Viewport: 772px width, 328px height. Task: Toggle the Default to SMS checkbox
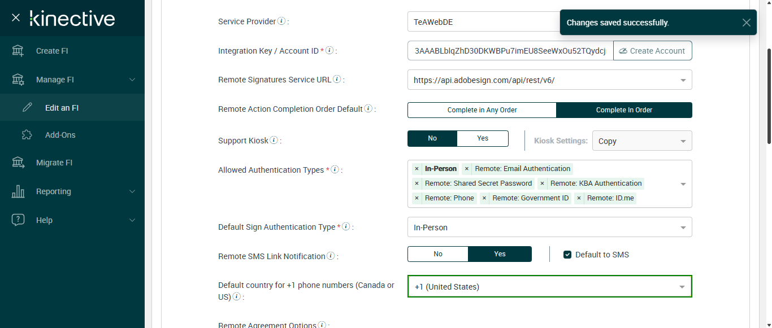coord(567,255)
